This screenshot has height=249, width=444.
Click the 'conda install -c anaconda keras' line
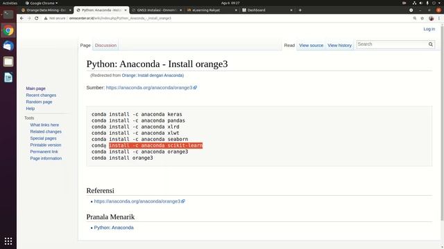(137, 114)
